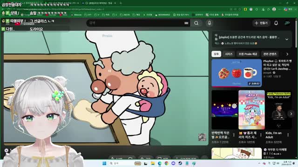Select the 모두 filter chip
298x167 pixels.
pyautogui.click(x=216, y=54)
